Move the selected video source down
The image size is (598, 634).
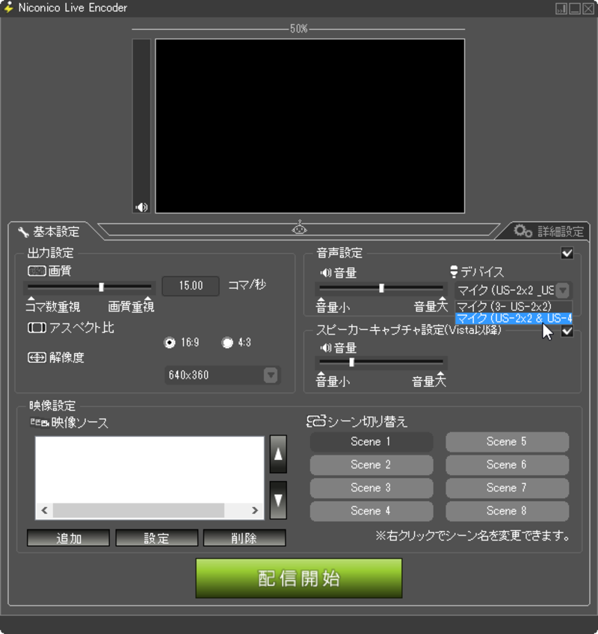tap(278, 500)
